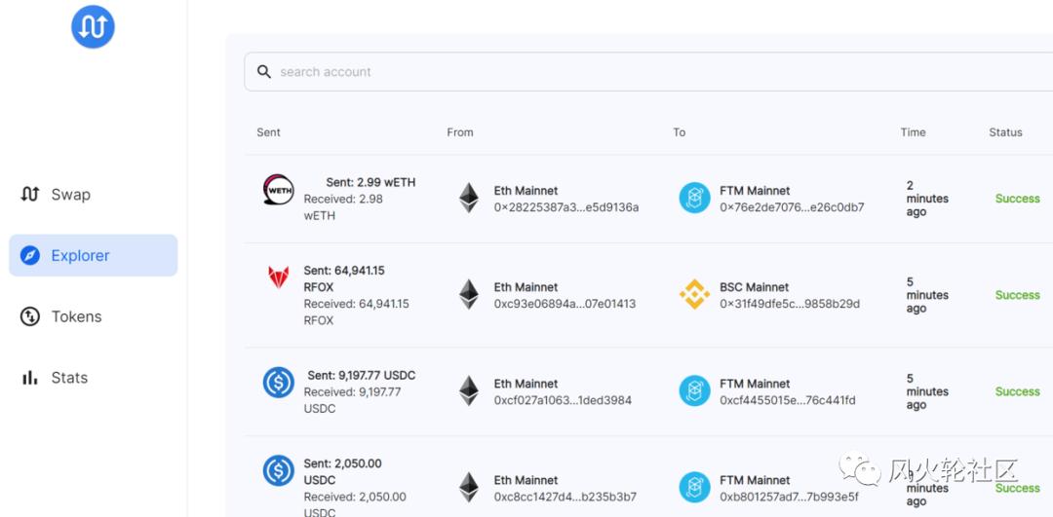
Task: Click the USDC icon for 9,197.77 transfer
Action: pyautogui.click(x=279, y=382)
